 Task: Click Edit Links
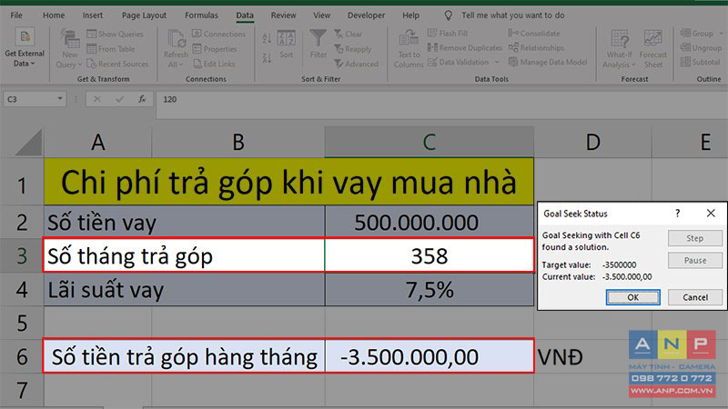pos(214,64)
